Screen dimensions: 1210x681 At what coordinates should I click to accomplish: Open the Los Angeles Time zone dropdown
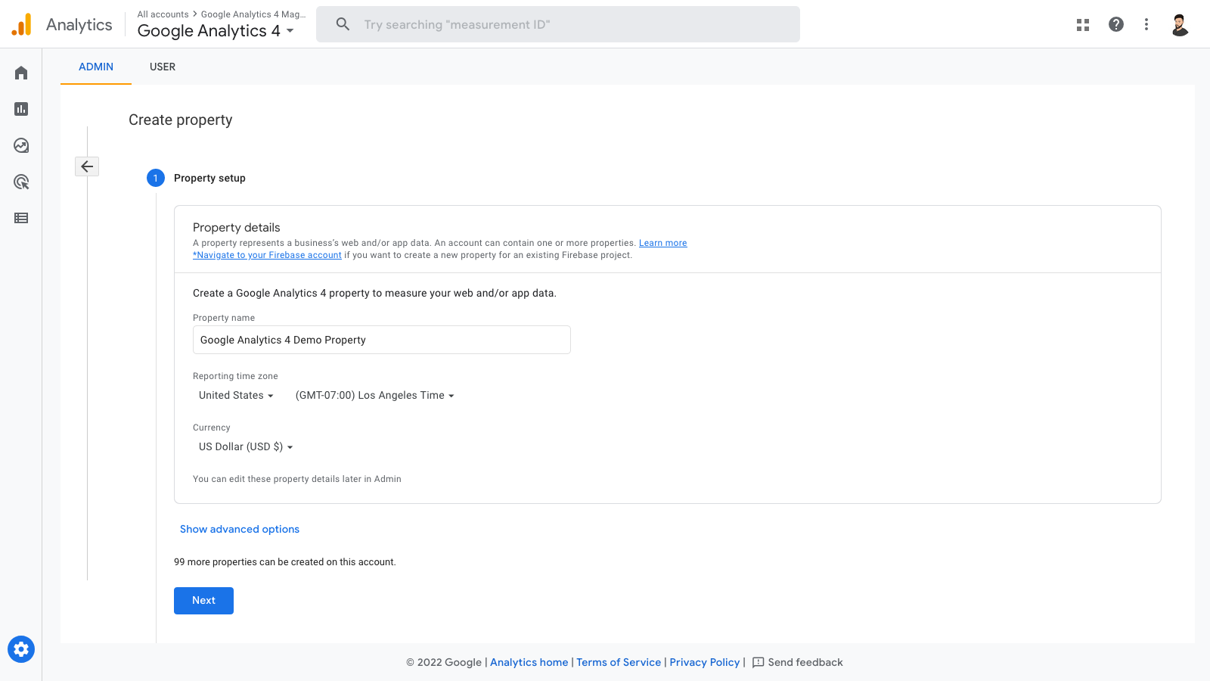374,395
